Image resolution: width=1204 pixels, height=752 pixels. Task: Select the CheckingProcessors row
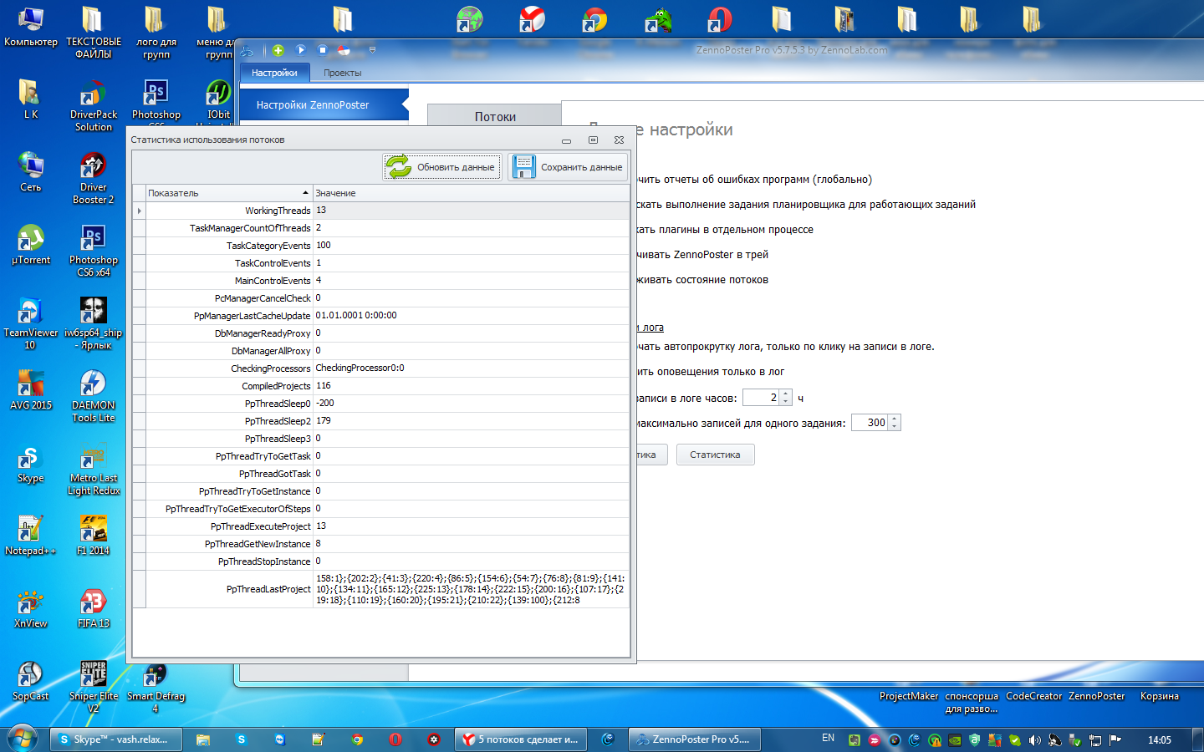click(x=381, y=368)
